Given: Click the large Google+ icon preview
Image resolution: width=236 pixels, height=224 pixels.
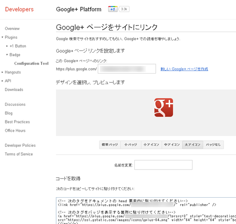Looking at the screenshot, I should (163, 107).
